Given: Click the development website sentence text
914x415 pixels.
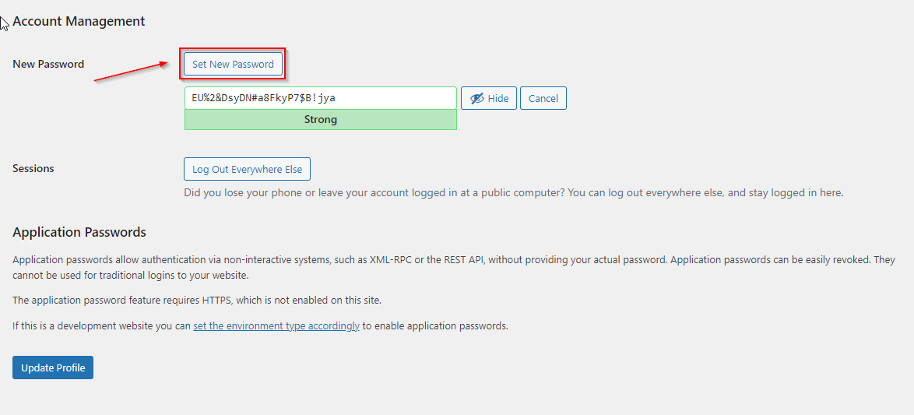Looking at the screenshot, I should 261,325.
